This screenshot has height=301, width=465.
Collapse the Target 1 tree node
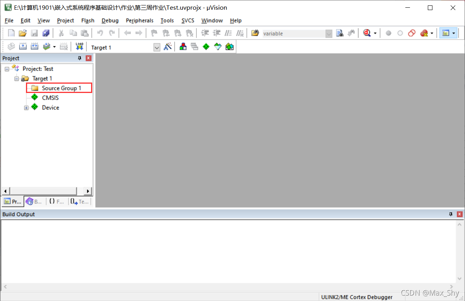(16, 79)
